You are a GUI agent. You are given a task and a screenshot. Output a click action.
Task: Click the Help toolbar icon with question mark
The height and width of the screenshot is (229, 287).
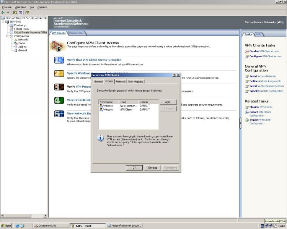(x=27, y=13)
